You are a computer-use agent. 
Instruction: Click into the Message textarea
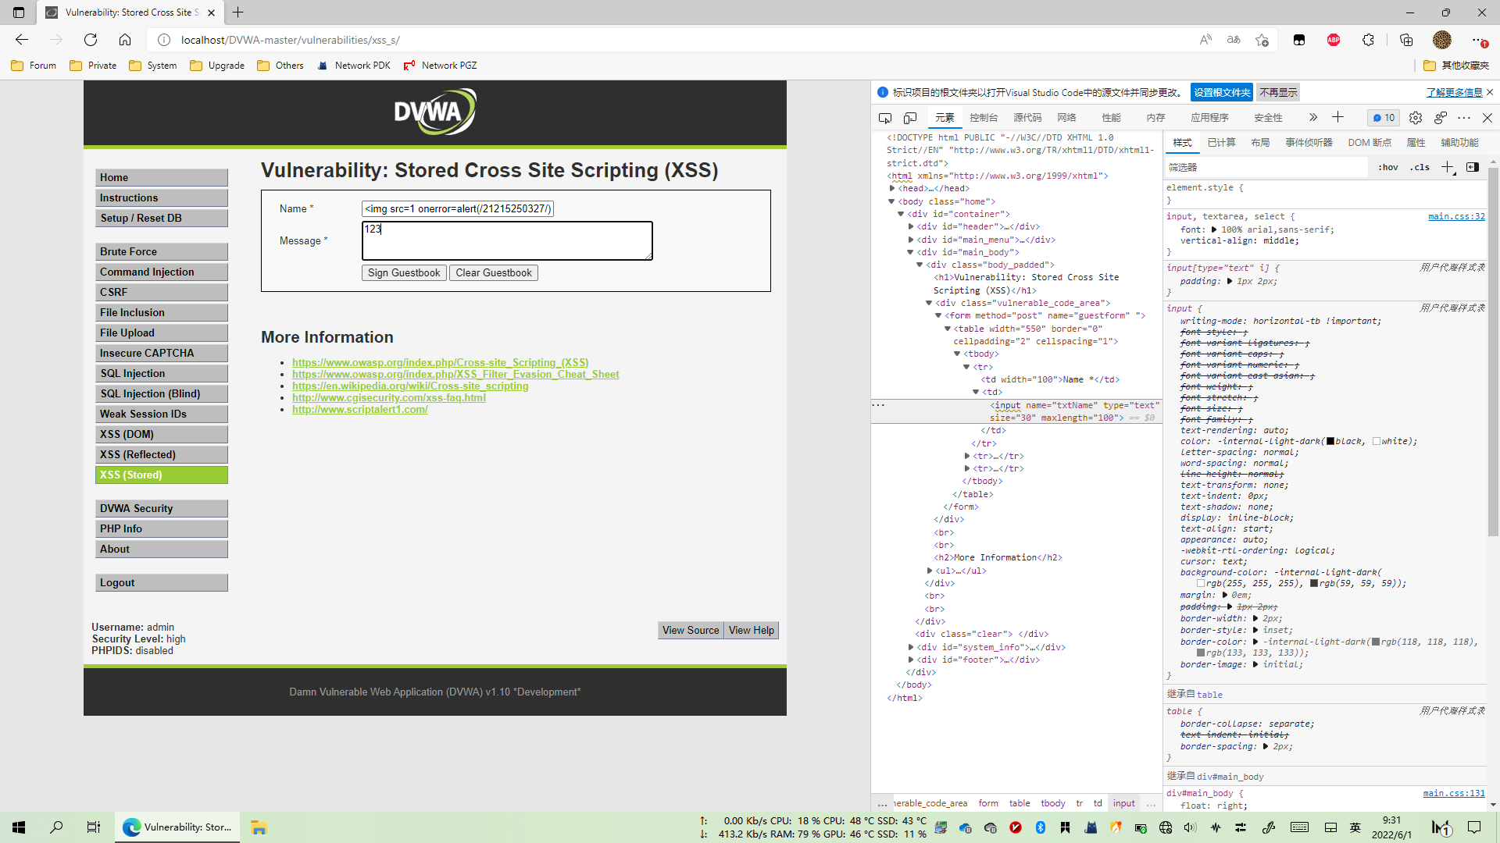tap(507, 240)
